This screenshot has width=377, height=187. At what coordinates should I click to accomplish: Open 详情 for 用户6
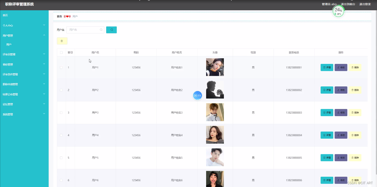coord(327,180)
